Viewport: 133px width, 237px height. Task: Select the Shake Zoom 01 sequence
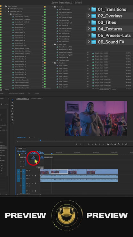pyautogui.click(x=63, y=66)
